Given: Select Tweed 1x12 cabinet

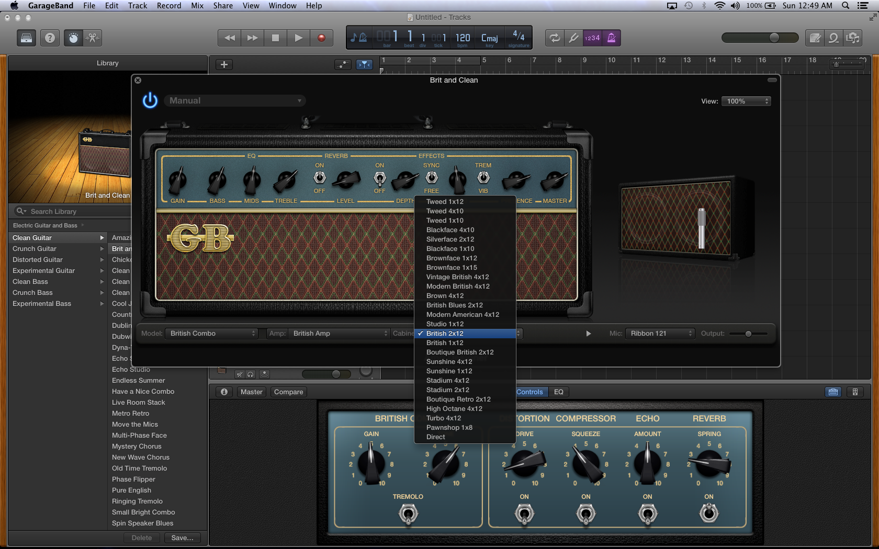Looking at the screenshot, I should (x=465, y=201).
